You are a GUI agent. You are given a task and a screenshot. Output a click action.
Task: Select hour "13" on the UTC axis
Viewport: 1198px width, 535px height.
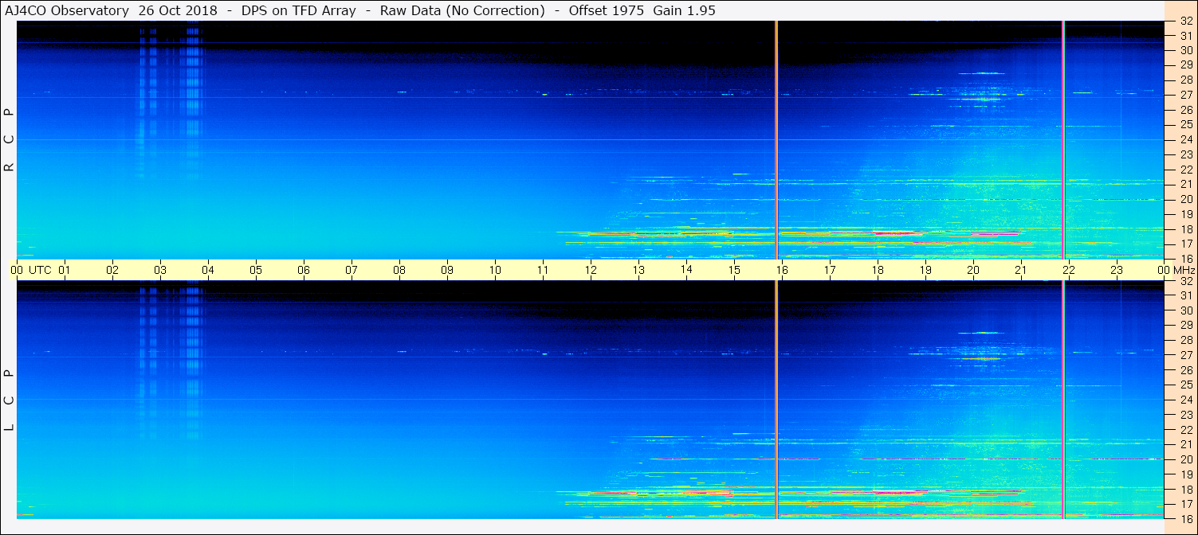click(x=638, y=270)
